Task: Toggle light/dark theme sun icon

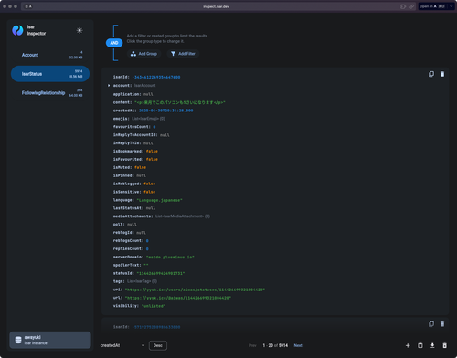Action: point(80,30)
